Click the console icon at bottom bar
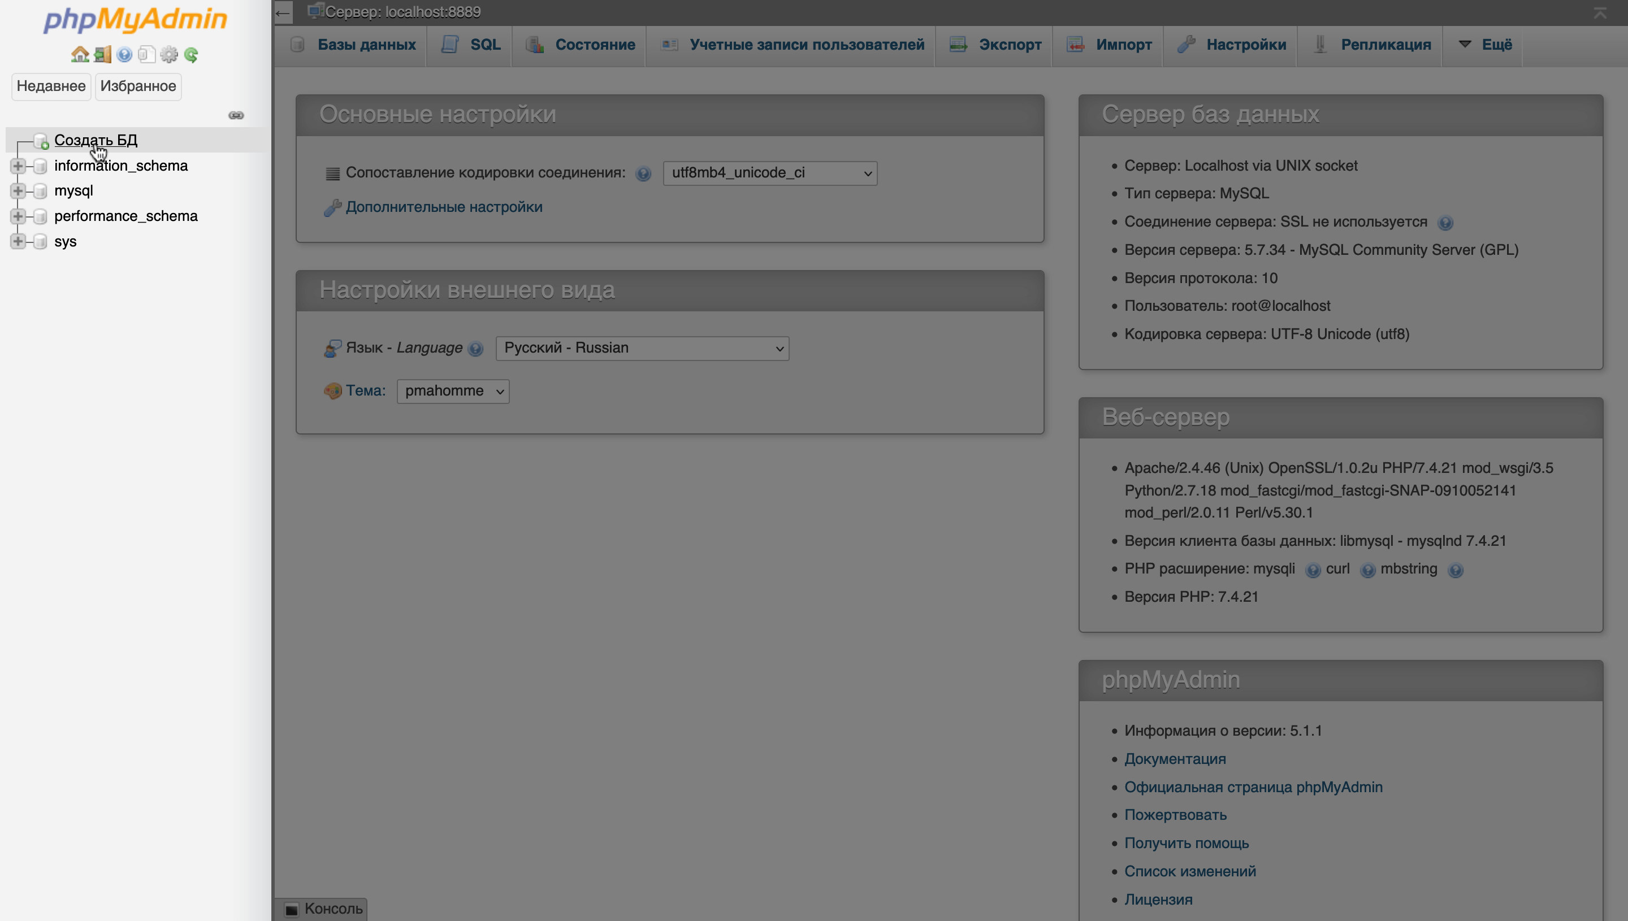 click(291, 910)
